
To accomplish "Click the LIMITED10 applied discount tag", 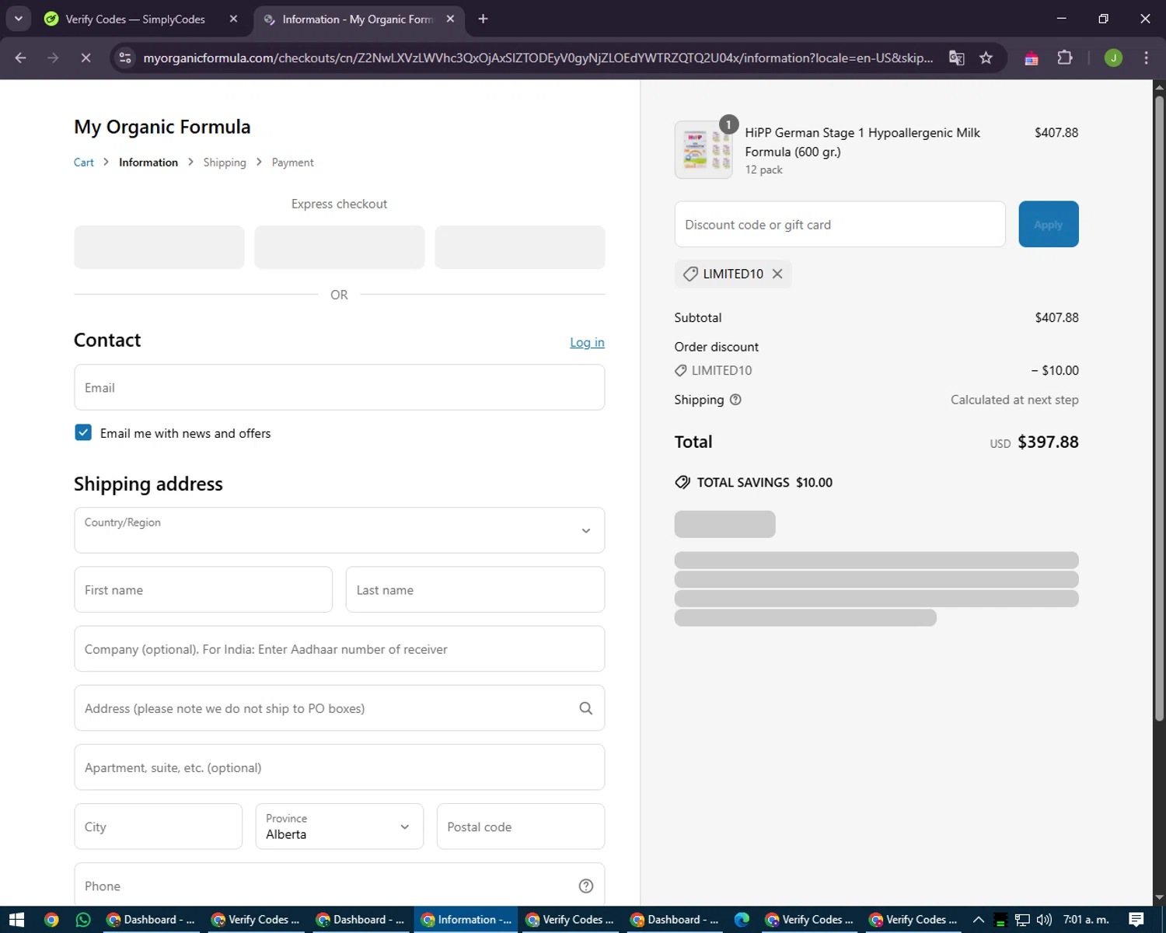I will click(733, 274).
